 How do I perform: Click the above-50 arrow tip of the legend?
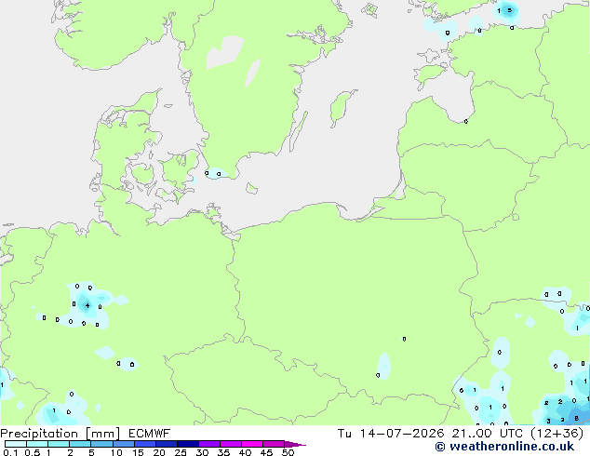(295, 444)
